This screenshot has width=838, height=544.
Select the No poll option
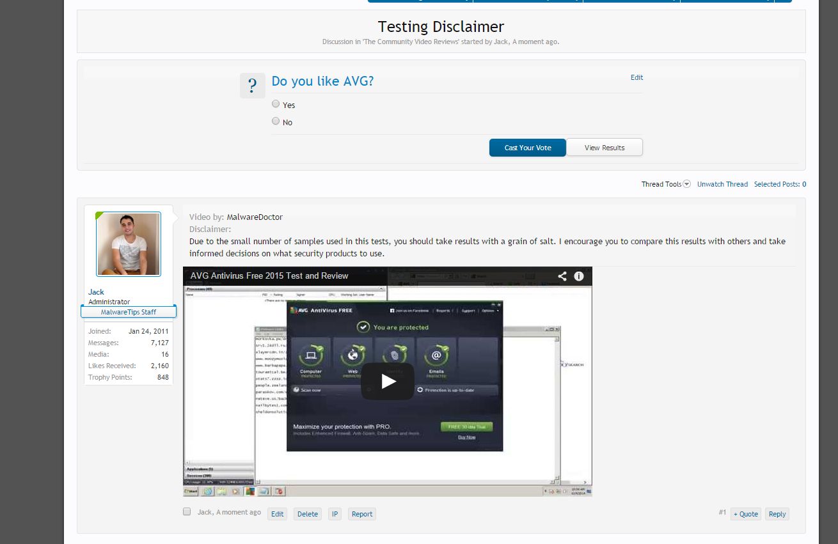(x=276, y=121)
